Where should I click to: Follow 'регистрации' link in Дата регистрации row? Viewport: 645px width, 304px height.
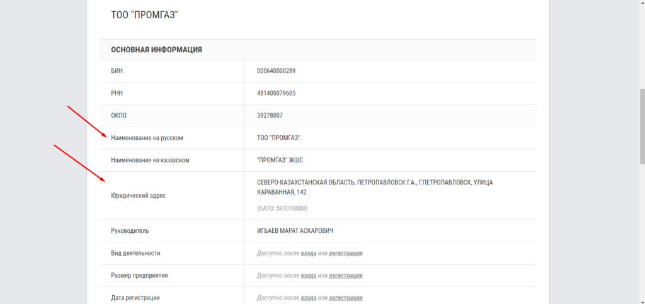[346, 298]
